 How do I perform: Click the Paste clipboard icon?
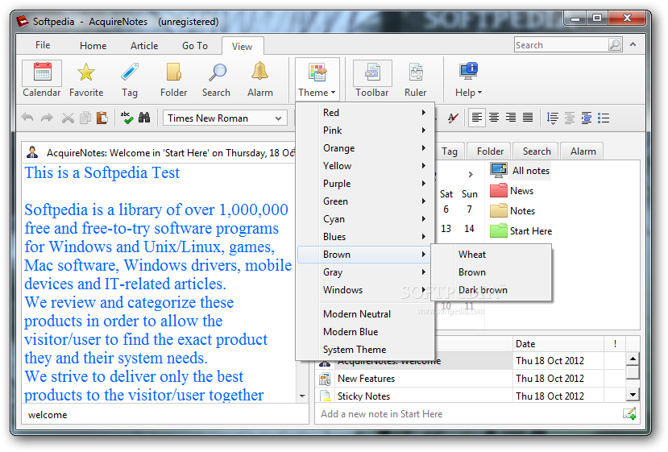pos(102,118)
